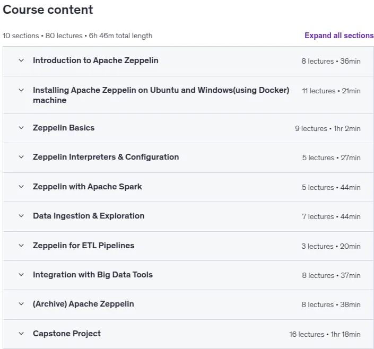Image resolution: width=374 pixels, height=349 pixels.
Task: Open the Zeppelin with Apache Spark title
Action: pyautogui.click(x=88, y=187)
